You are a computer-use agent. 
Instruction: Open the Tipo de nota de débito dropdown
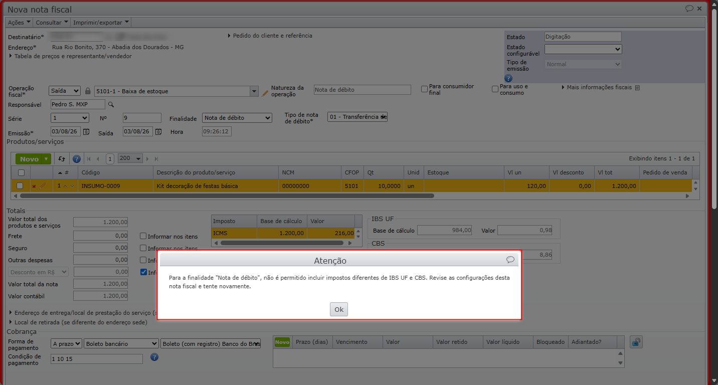click(357, 117)
